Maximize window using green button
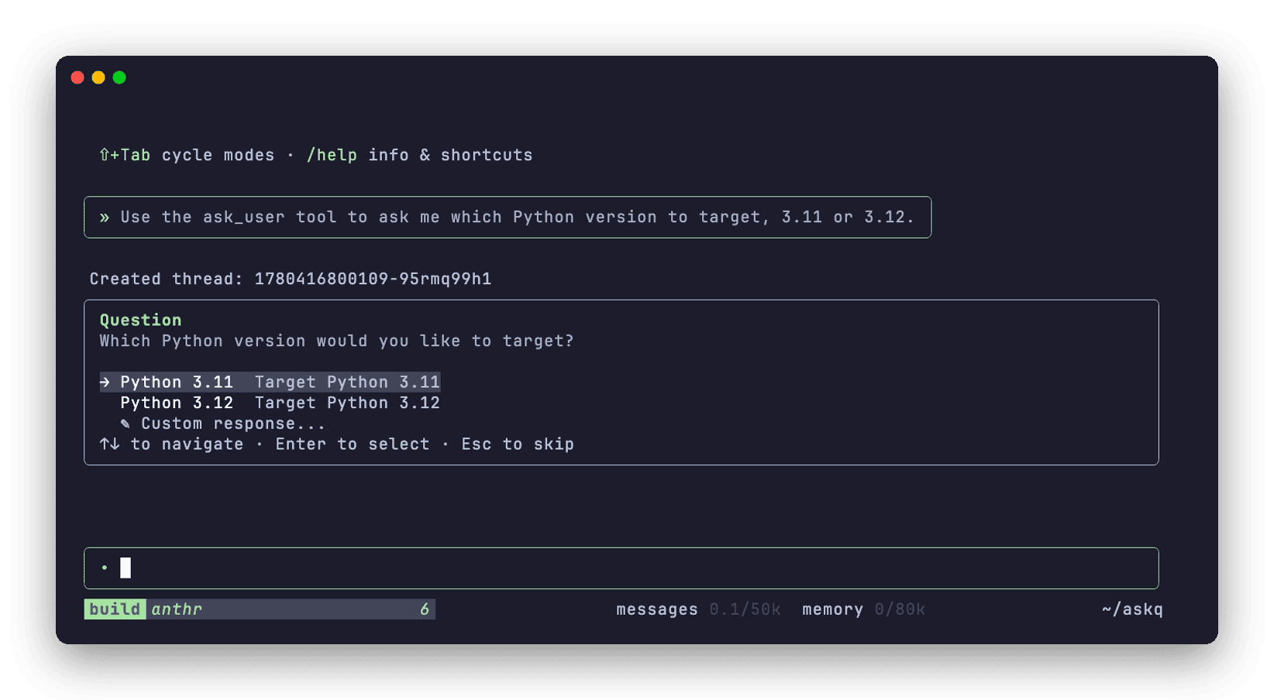 coord(119,77)
